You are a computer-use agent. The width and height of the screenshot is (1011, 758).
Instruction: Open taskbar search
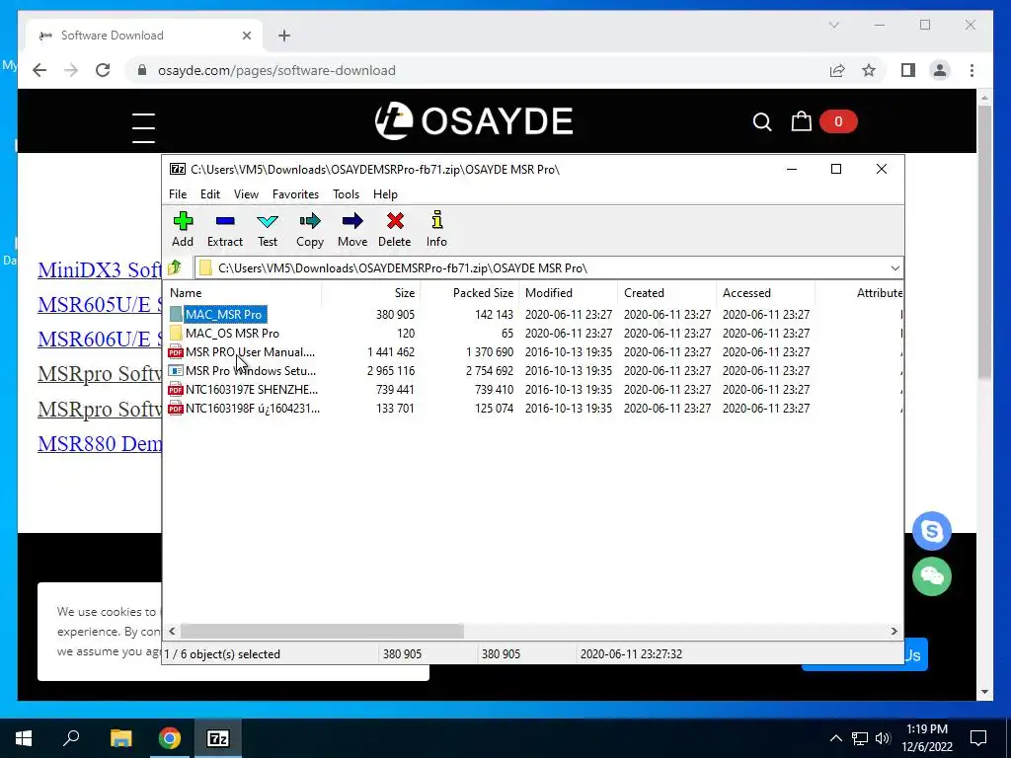[71, 737]
